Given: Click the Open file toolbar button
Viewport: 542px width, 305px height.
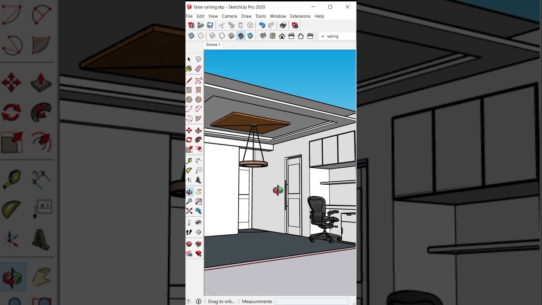Looking at the screenshot, I should click(x=201, y=25).
